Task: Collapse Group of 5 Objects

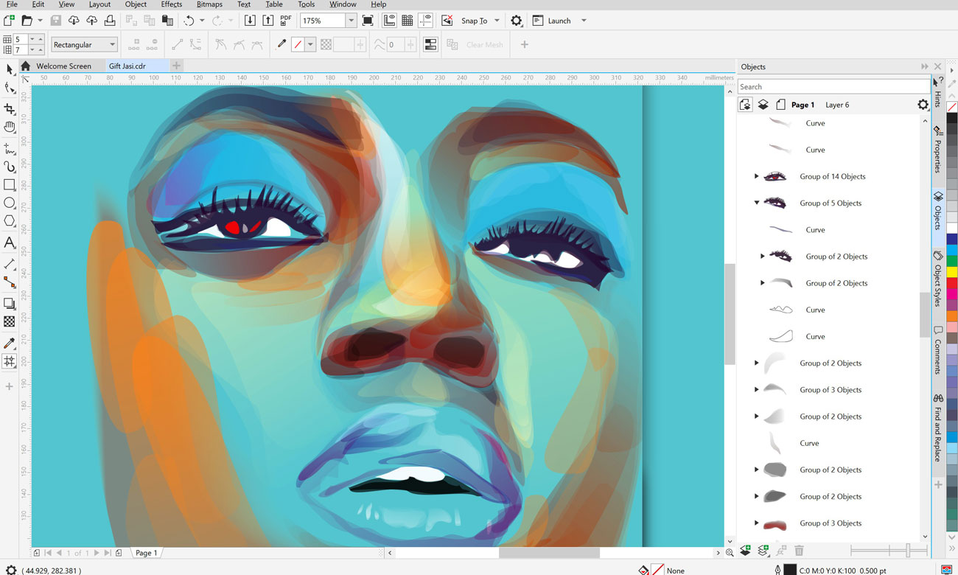Action: click(x=756, y=203)
